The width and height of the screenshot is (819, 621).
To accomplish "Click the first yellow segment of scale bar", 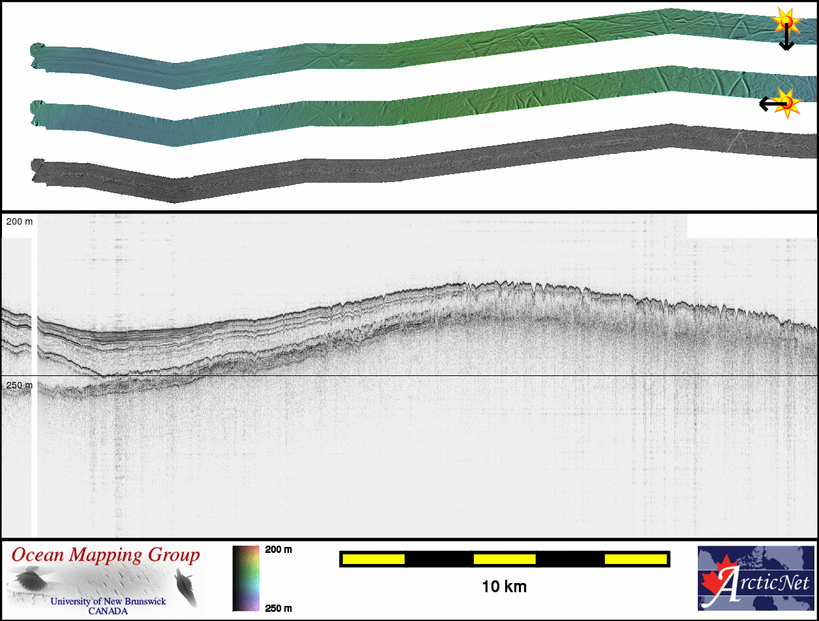I will tap(373, 559).
